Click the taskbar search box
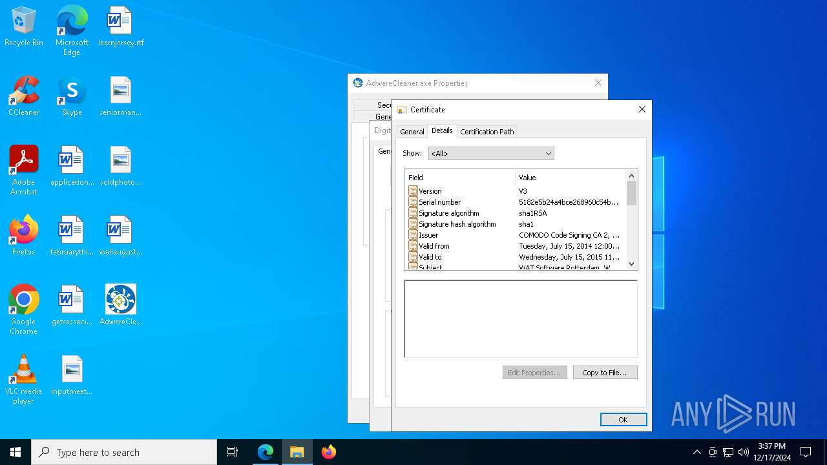 124,452
